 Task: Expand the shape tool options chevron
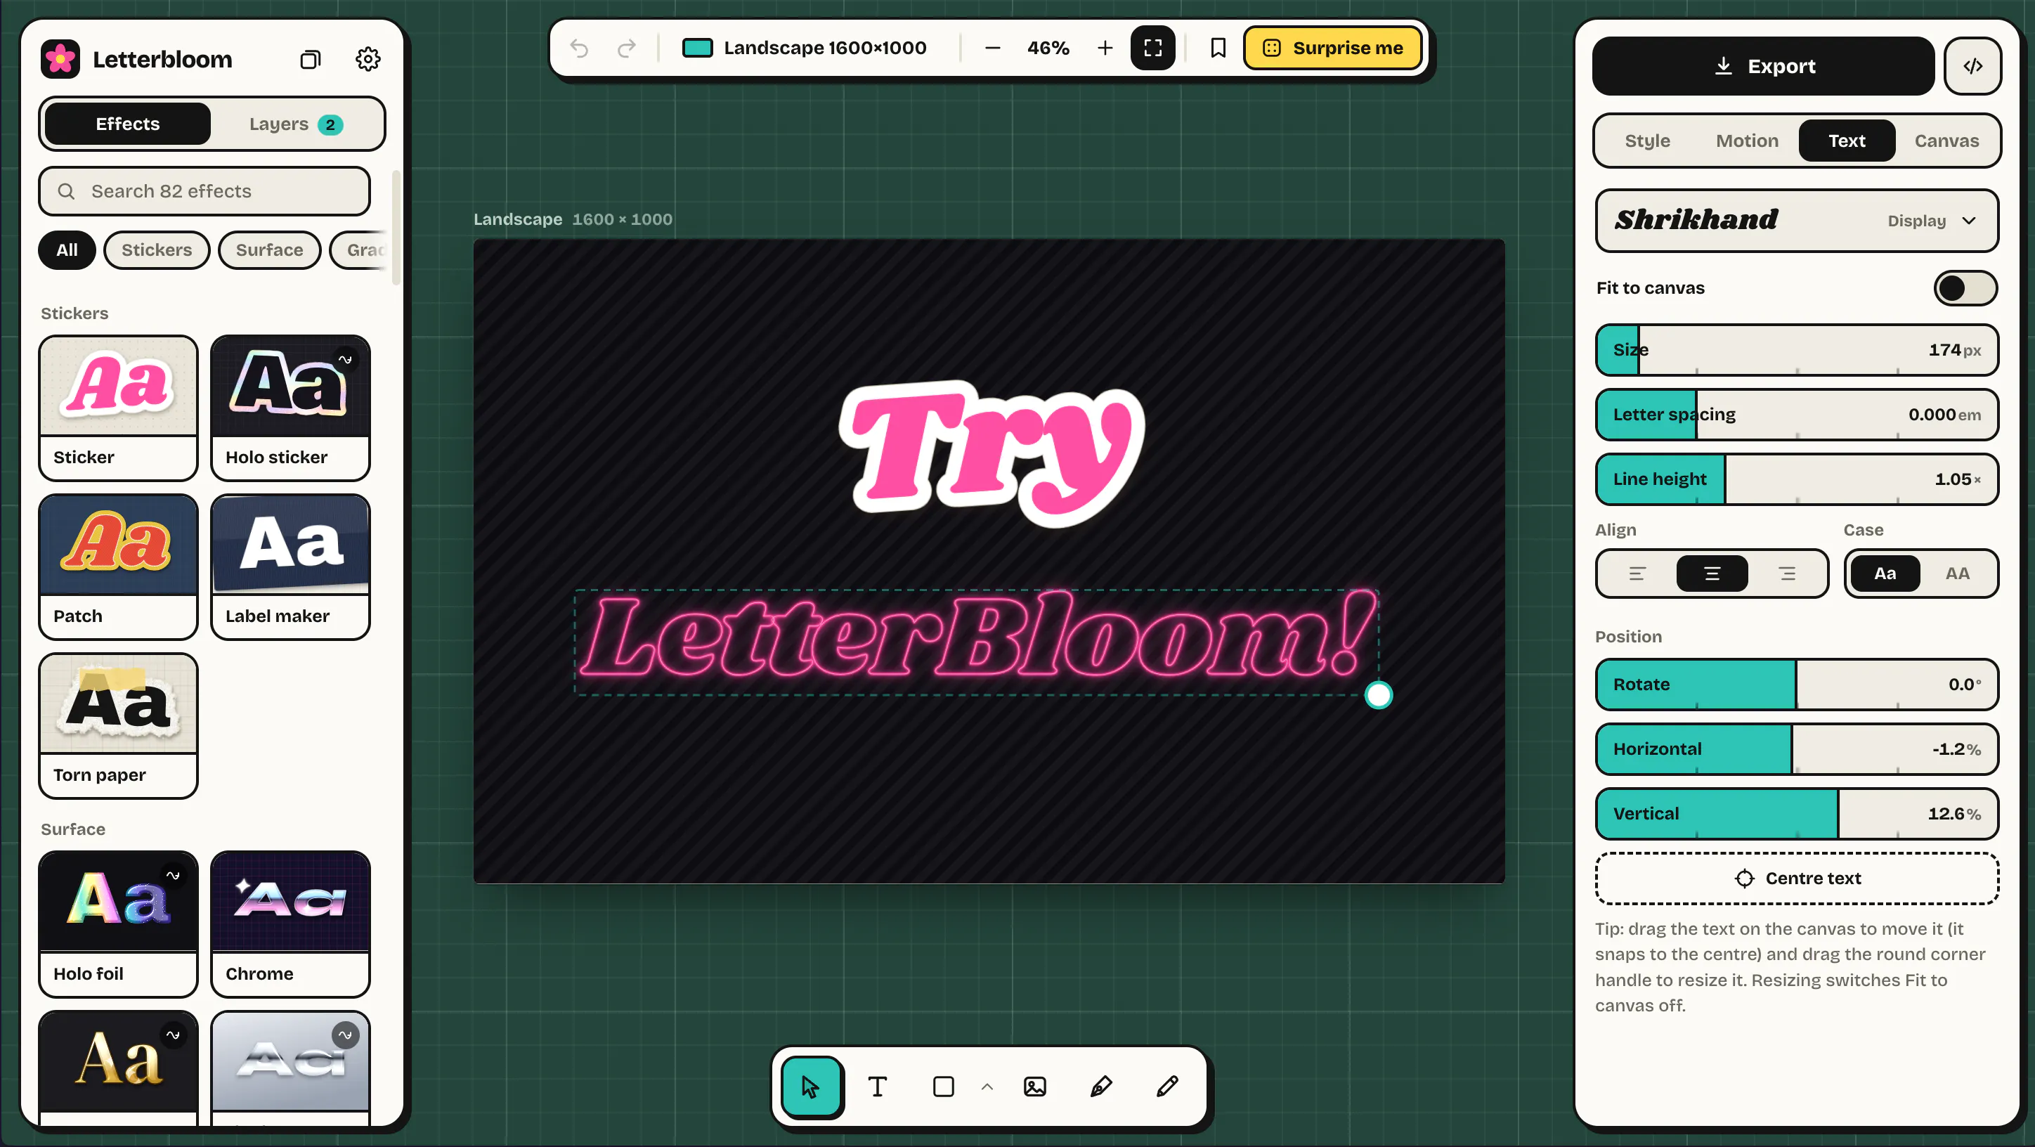[x=987, y=1087]
